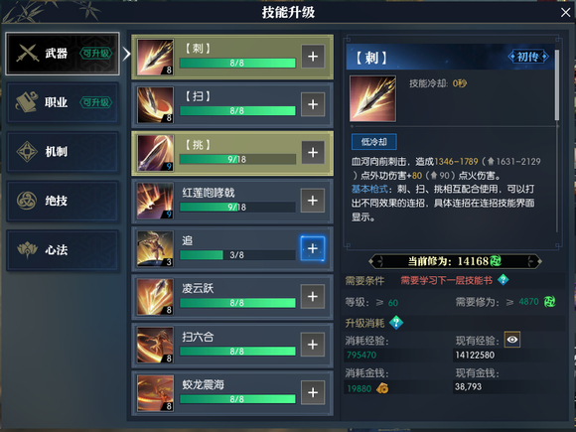
Task: Open the 职业 tab
Action: 63,102
